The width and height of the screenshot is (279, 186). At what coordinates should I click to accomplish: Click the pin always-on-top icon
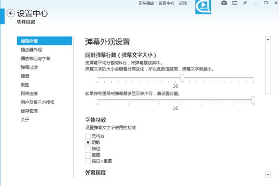coord(245,3)
